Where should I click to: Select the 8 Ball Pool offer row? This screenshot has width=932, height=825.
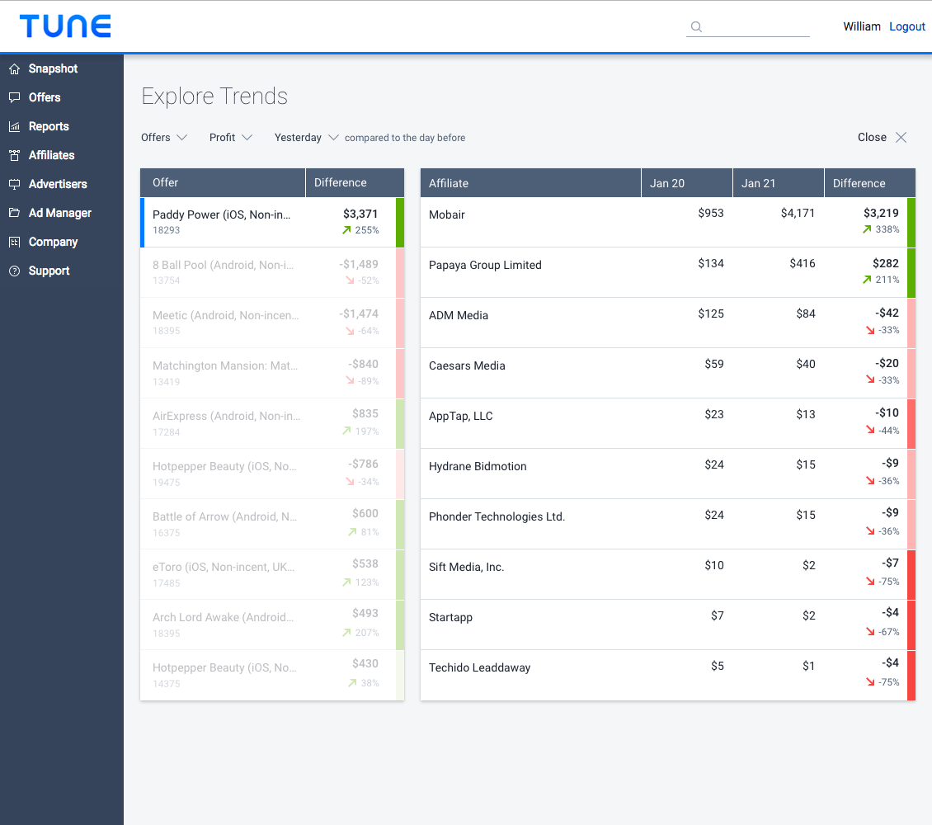click(272, 272)
